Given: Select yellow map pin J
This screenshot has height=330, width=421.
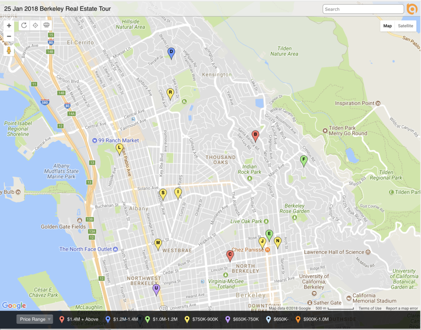Looking at the screenshot, I should point(262,243).
